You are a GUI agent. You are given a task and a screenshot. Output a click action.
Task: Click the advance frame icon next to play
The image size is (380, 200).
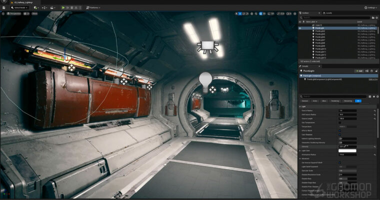tap(67, 8)
